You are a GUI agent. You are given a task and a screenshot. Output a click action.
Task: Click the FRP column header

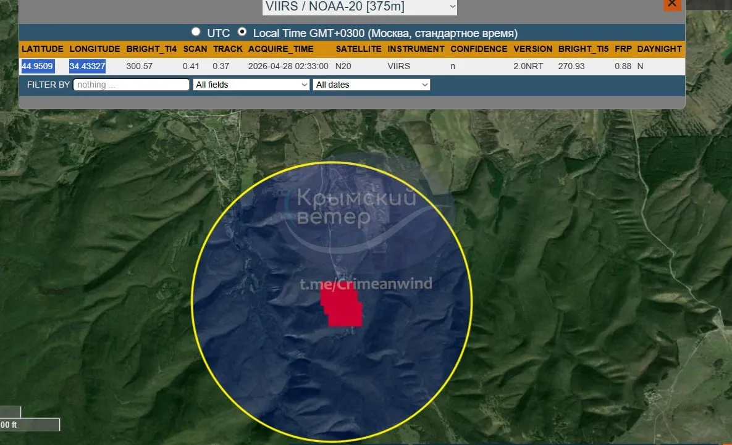[623, 49]
